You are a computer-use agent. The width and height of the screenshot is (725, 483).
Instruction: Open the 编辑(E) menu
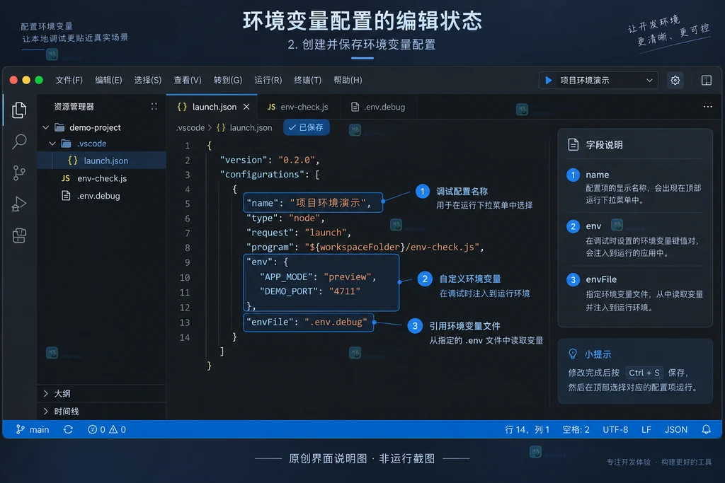click(x=108, y=81)
